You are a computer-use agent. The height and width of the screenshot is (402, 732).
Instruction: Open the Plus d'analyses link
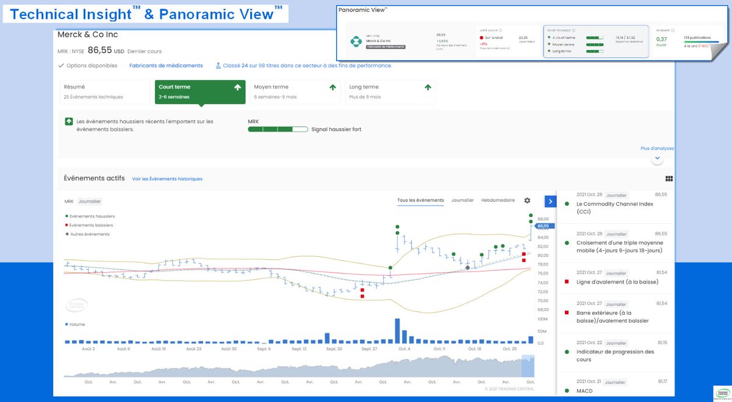[x=657, y=148]
